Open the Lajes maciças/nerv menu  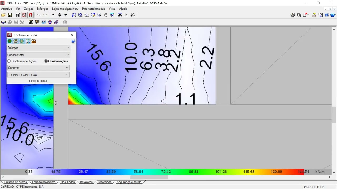(65, 9)
